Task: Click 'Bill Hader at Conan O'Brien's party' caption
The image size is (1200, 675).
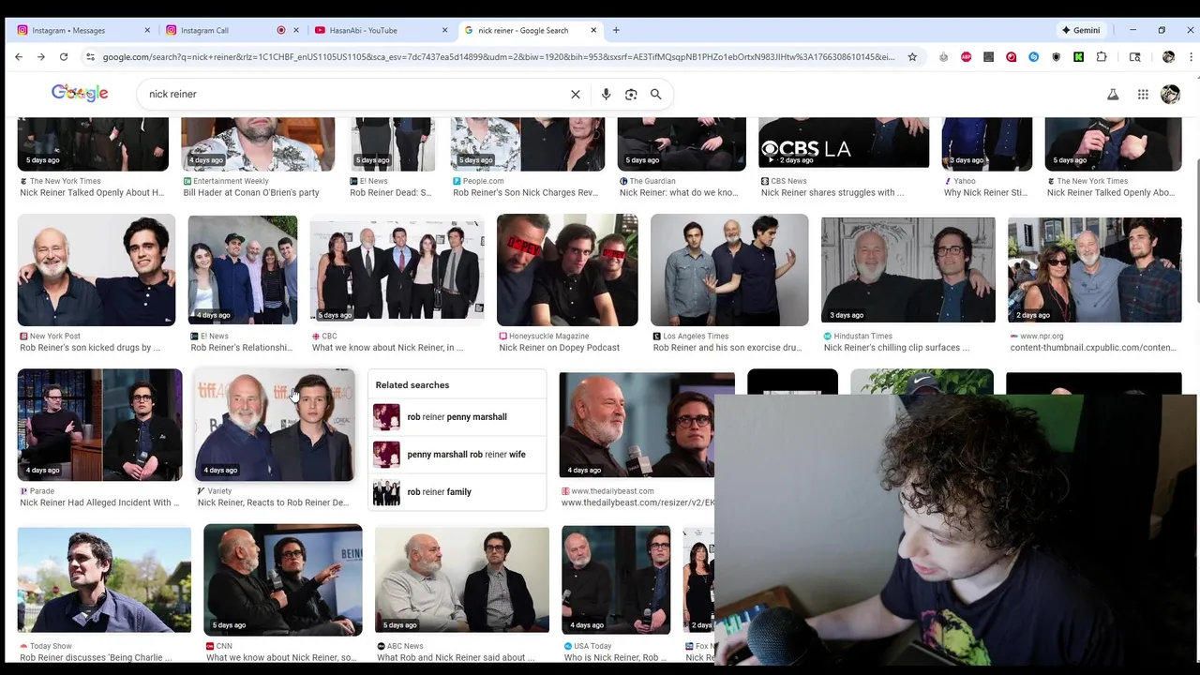Action: (x=251, y=193)
